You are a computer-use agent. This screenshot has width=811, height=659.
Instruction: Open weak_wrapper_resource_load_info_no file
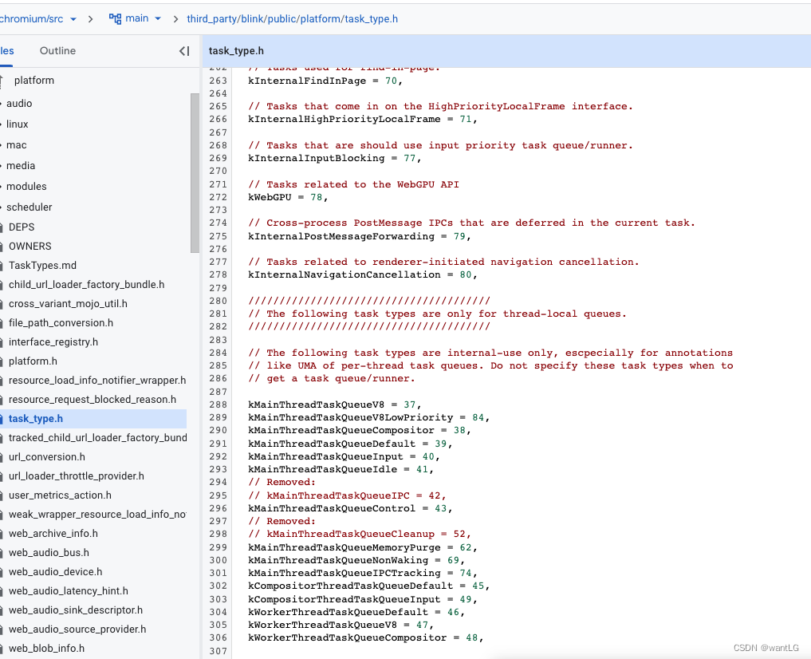pos(97,514)
